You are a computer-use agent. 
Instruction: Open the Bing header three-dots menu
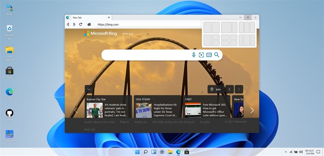pos(143,34)
